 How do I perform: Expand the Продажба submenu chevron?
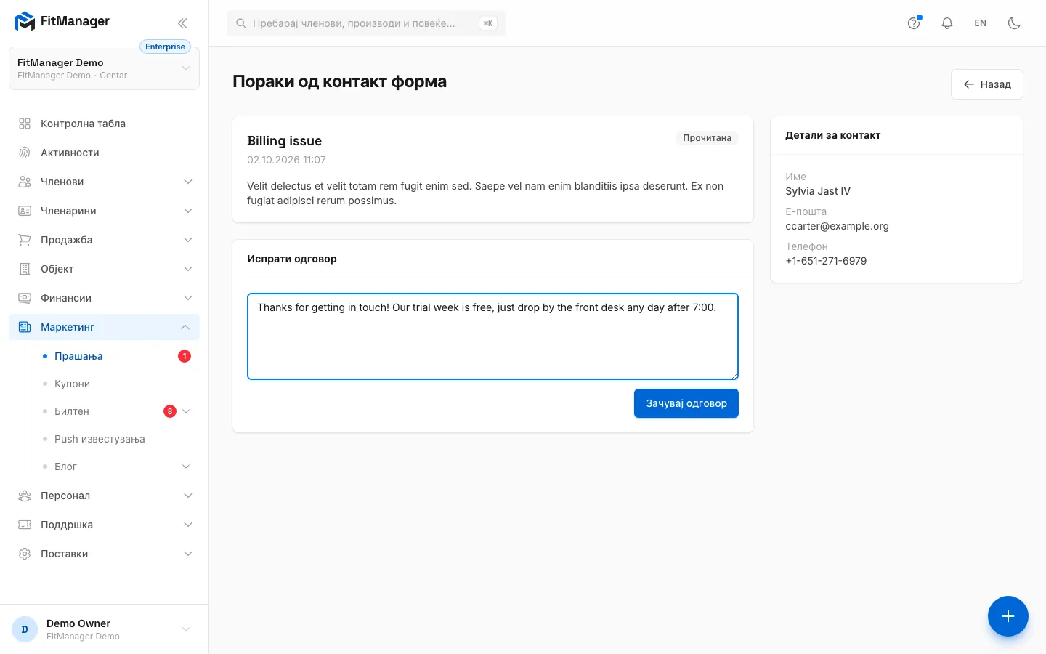click(x=188, y=240)
